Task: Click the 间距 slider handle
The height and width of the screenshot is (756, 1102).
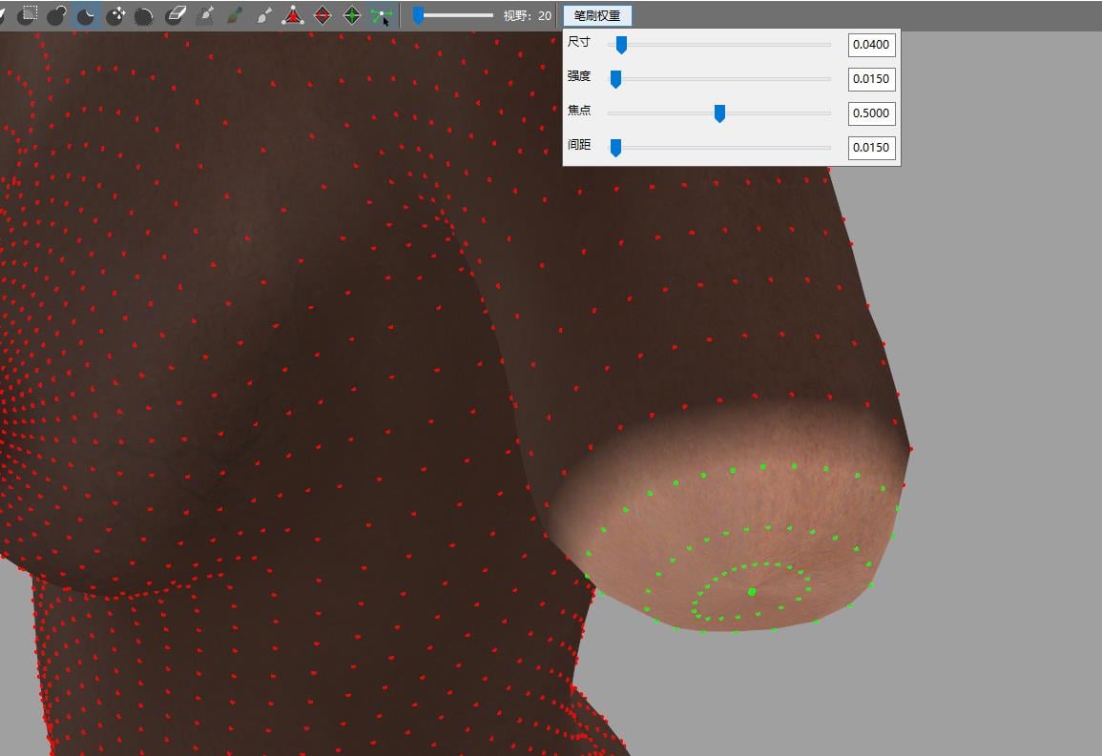Action: click(615, 148)
